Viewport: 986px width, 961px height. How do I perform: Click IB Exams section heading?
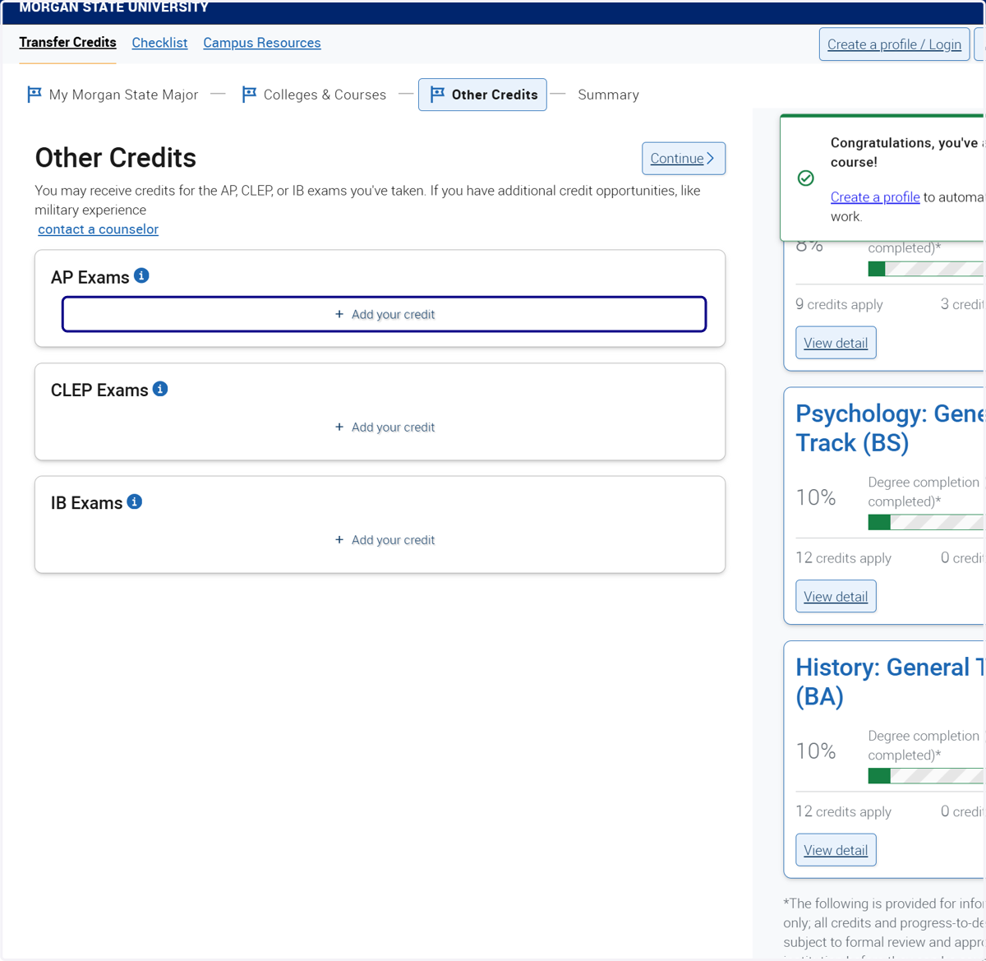[87, 503]
